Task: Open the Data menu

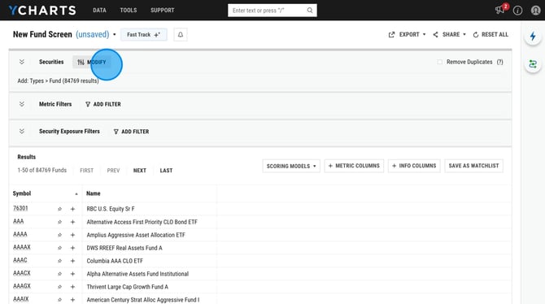Action: 99,10
